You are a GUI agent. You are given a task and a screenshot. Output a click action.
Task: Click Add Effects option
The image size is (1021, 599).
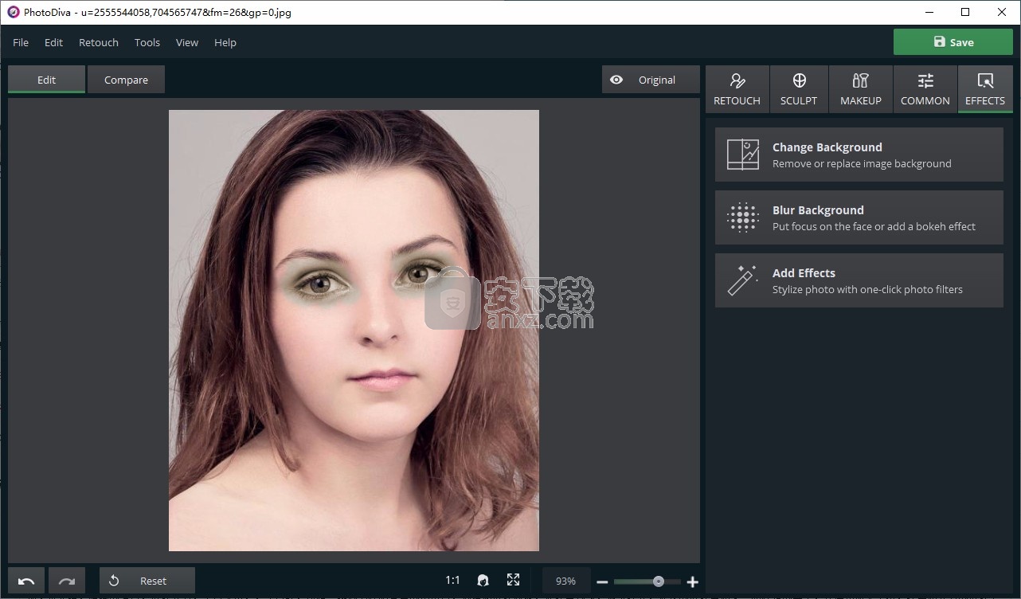coord(859,280)
